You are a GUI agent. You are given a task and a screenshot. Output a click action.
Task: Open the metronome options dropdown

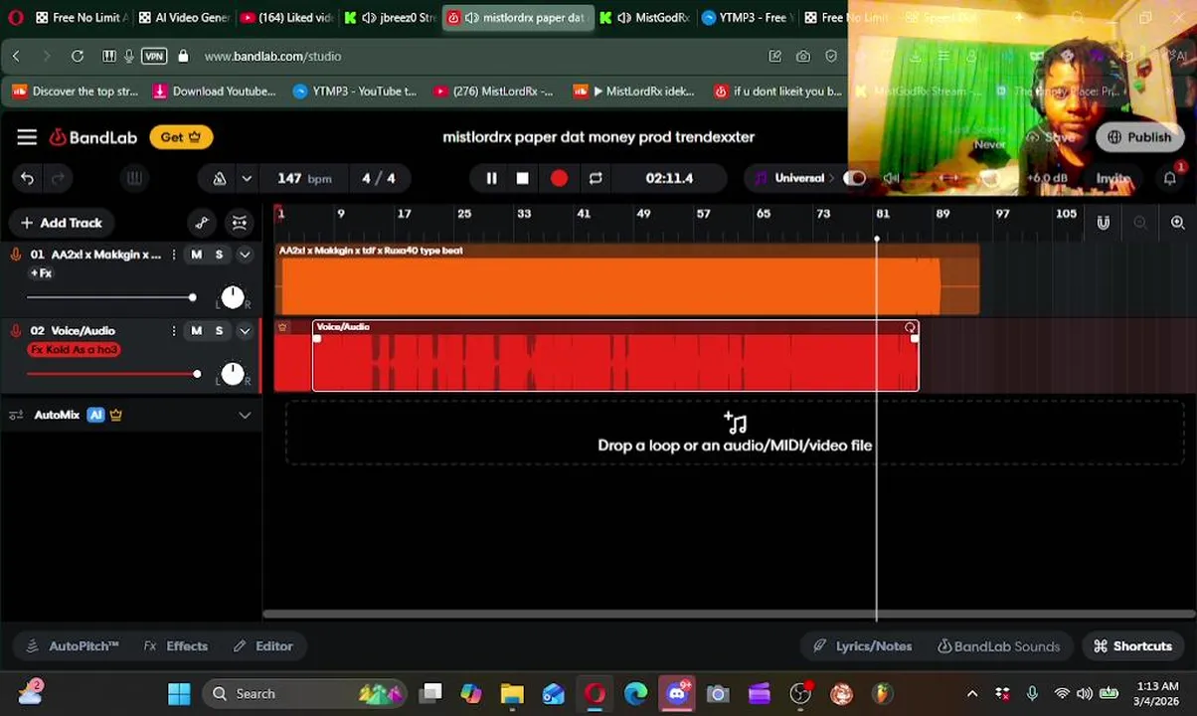[247, 178]
